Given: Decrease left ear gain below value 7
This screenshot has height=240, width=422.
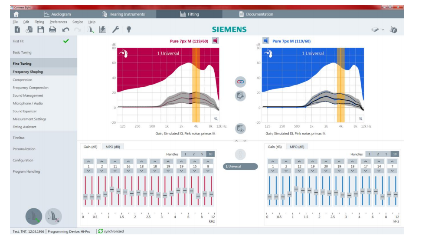Looking at the screenshot, I should (392, 171).
